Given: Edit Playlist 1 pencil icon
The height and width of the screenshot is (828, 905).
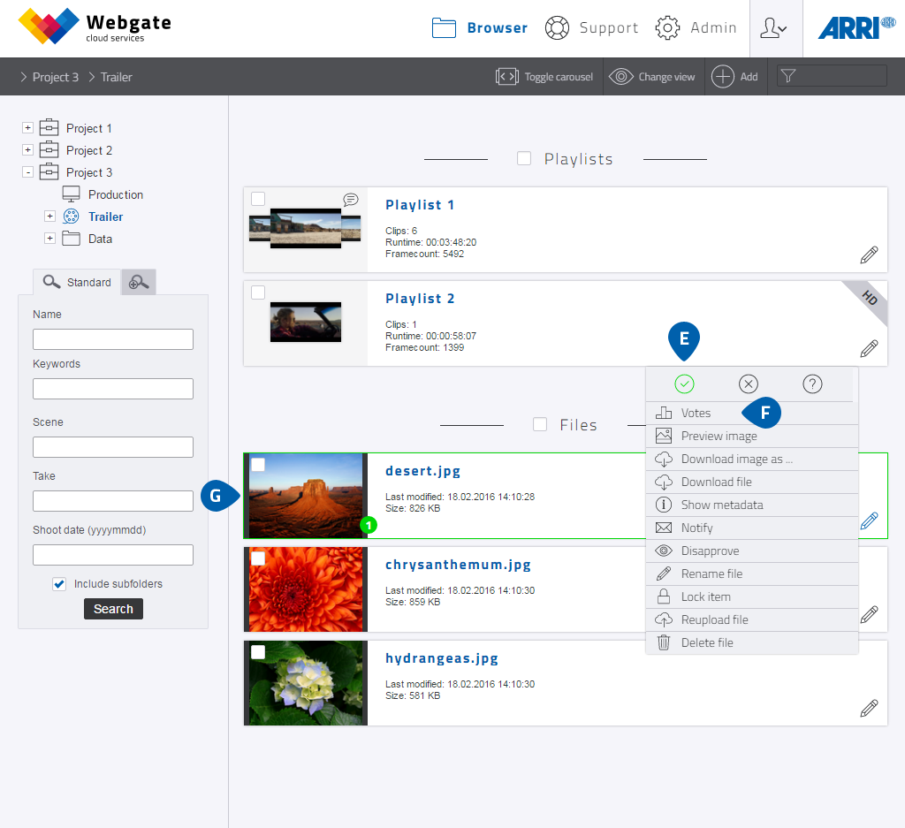Looking at the screenshot, I should coord(869,254).
